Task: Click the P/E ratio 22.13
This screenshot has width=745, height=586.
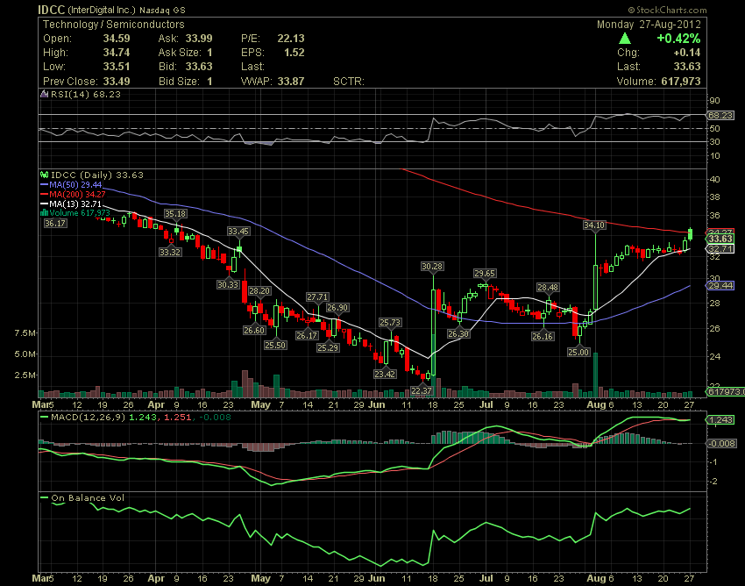Action: click(x=291, y=39)
